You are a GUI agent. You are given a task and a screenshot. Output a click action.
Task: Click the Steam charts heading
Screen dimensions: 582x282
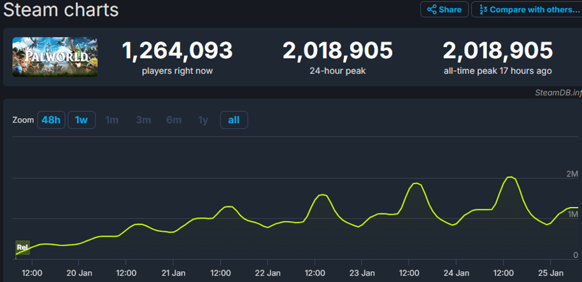click(x=61, y=10)
